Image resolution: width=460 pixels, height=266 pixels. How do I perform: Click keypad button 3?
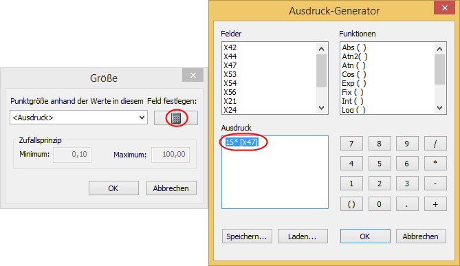pyautogui.click(x=407, y=184)
